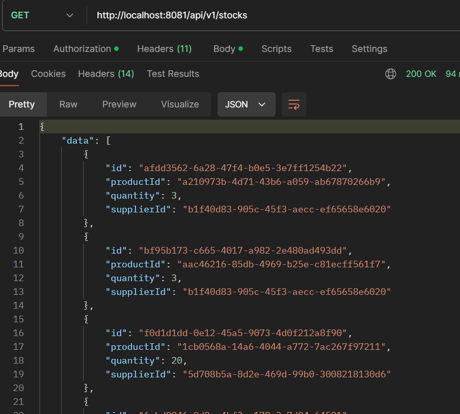Click supplierId value on line 13
Viewport: 460px width, 414px height.
point(287,292)
